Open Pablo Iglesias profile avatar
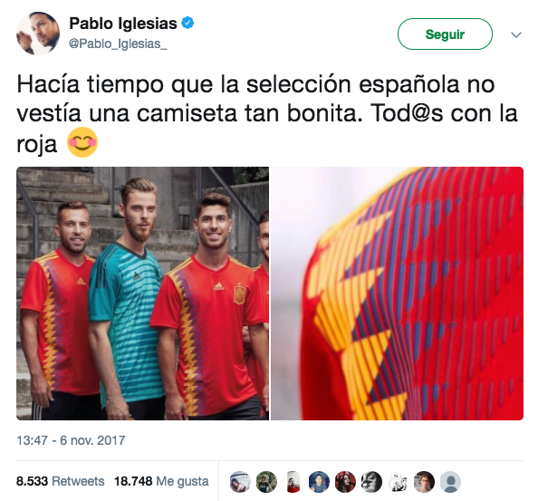The height and width of the screenshot is (501, 538). (x=38, y=34)
